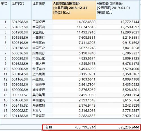Select the 工商银行 row name cell

pos(42,22)
